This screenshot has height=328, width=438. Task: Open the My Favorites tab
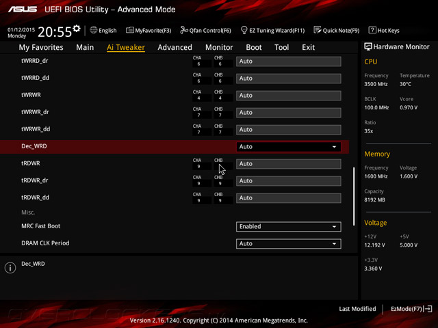(x=41, y=47)
